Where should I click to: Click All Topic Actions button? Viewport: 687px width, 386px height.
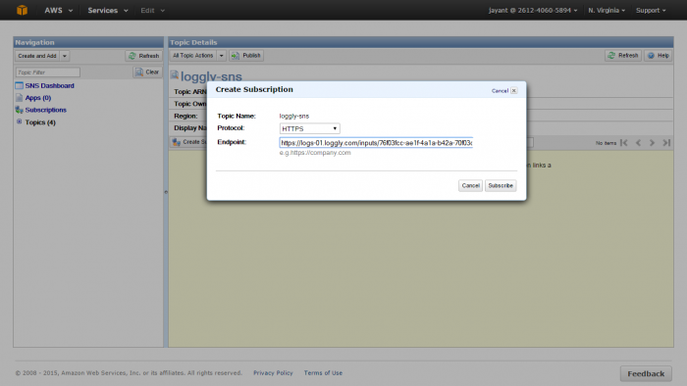192,56
